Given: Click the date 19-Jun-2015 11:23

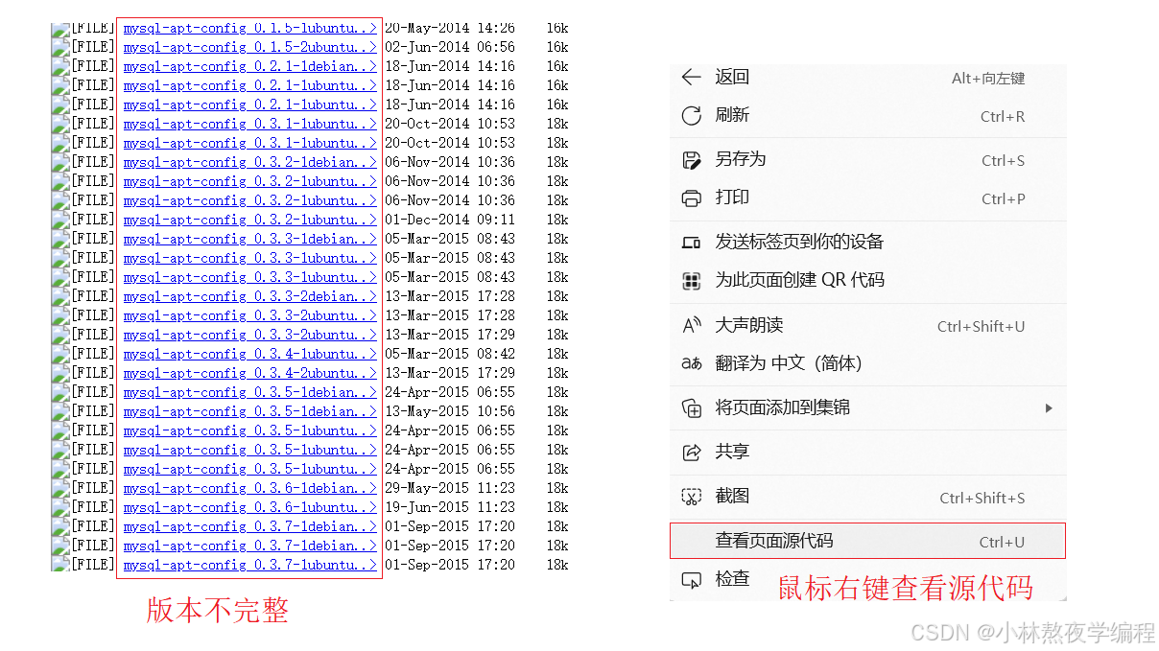Looking at the screenshot, I should [450, 507].
